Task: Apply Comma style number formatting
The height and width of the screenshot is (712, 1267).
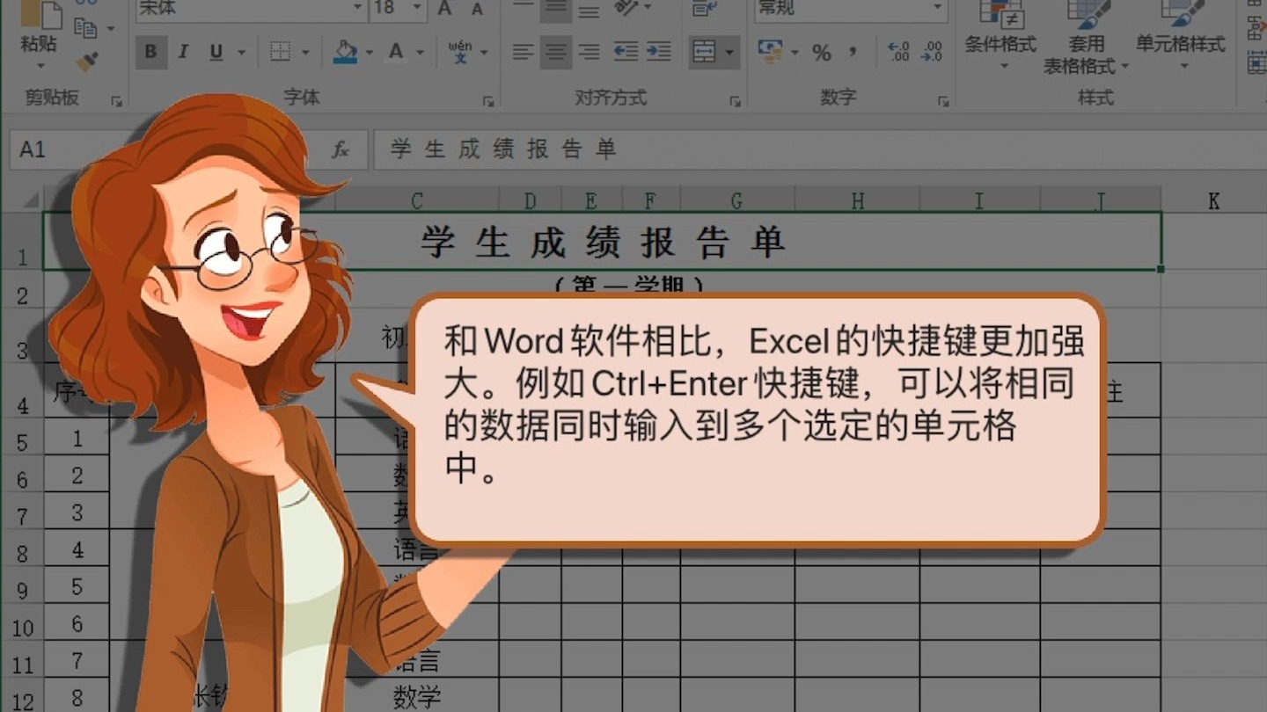Action: 852,53
